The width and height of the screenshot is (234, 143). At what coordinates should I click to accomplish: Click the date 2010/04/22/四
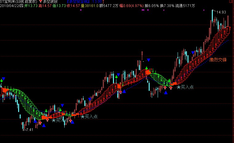12,6
